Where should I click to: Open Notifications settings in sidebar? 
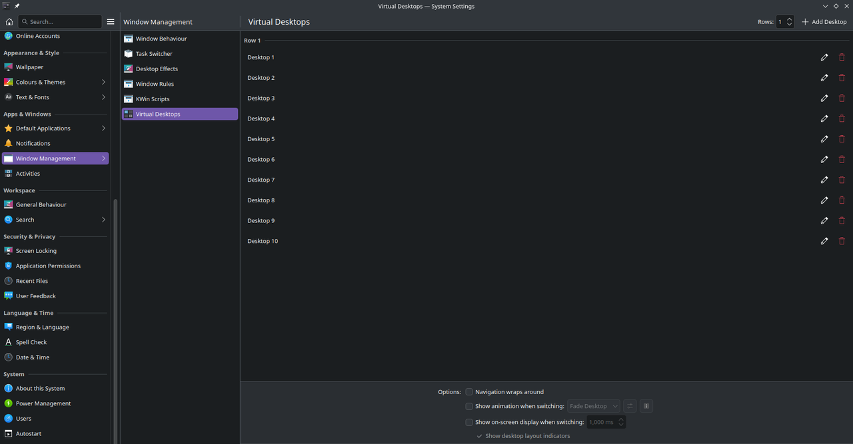55,143
